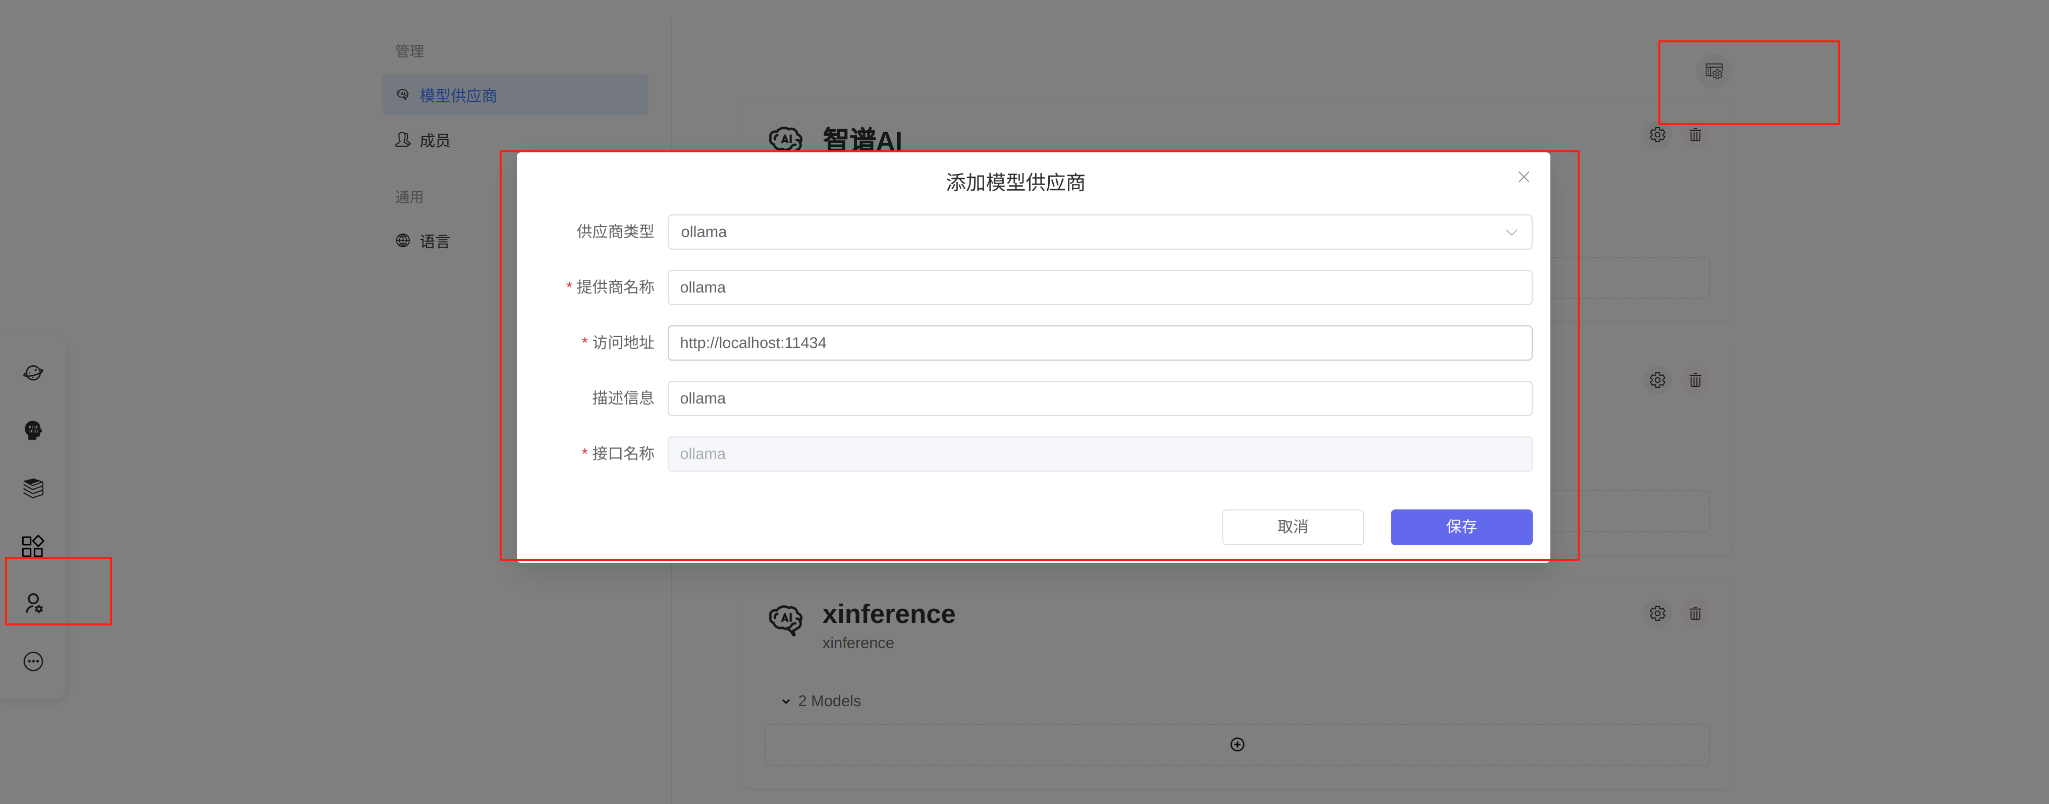Screen dimensions: 2049x804
Task: Click the plus icon to add xinference model
Action: click(x=1237, y=744)
